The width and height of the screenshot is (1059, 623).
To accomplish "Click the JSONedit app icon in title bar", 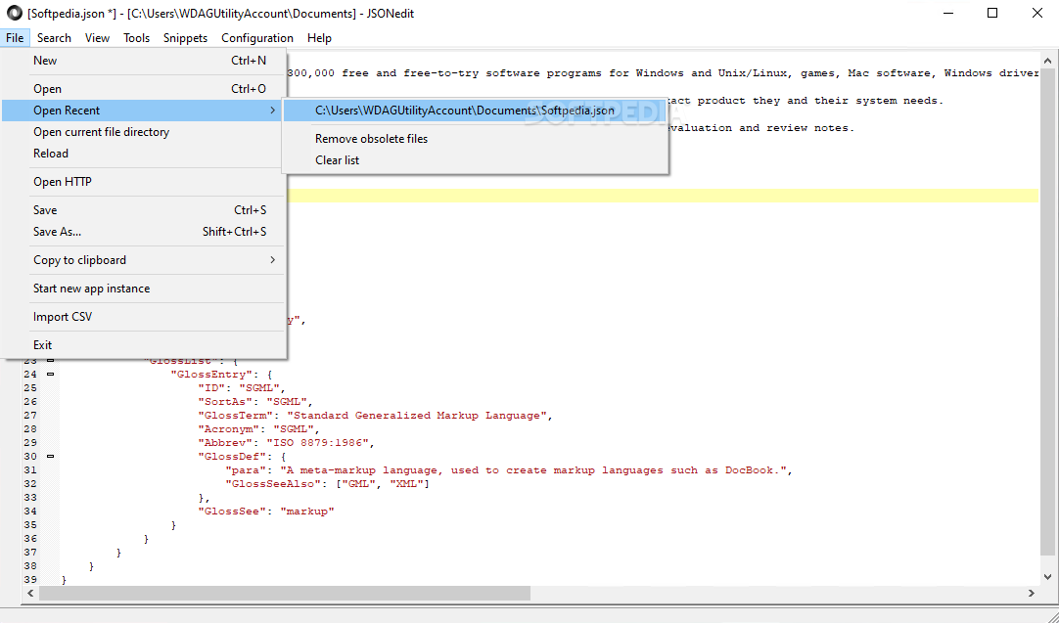I will pyautogui.click(x=14, y=14).
